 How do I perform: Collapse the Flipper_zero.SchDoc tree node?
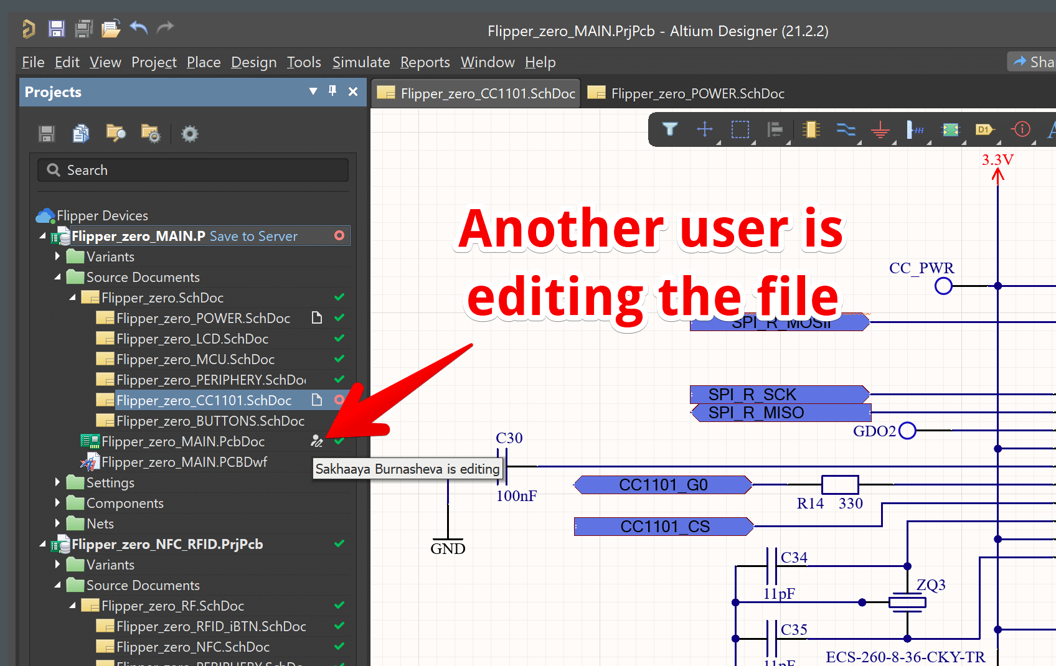[x=72, y=298]
